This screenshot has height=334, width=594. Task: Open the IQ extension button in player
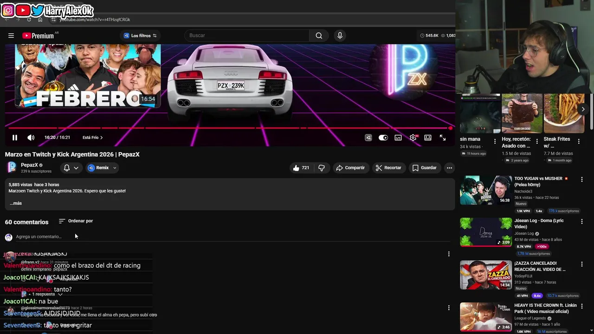pos(368,138)
